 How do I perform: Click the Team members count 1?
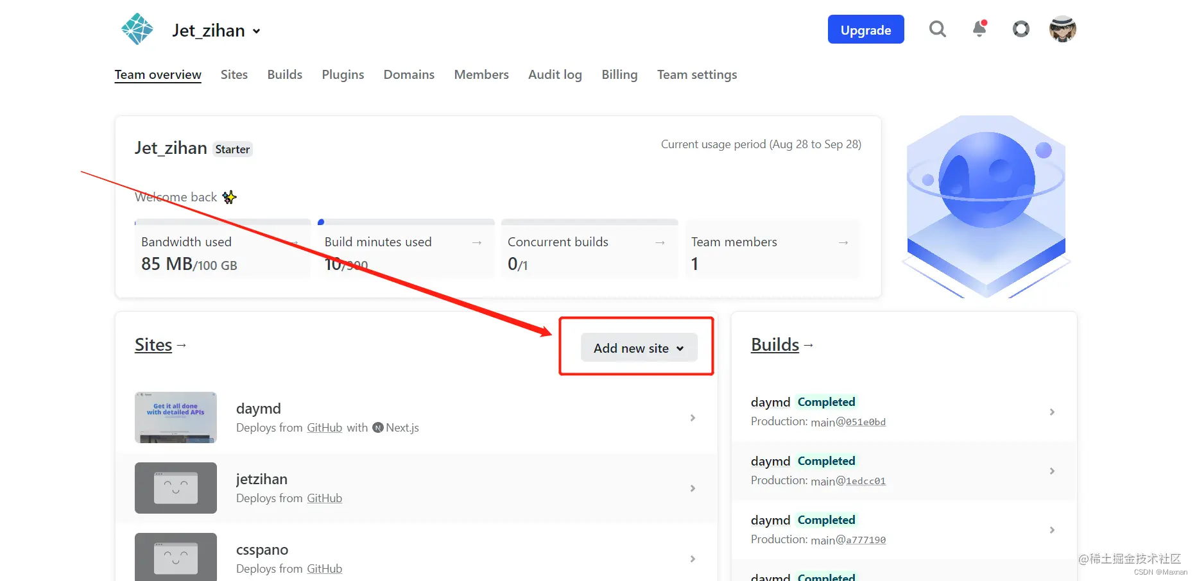pyautogui.click(x=695, y=264)
